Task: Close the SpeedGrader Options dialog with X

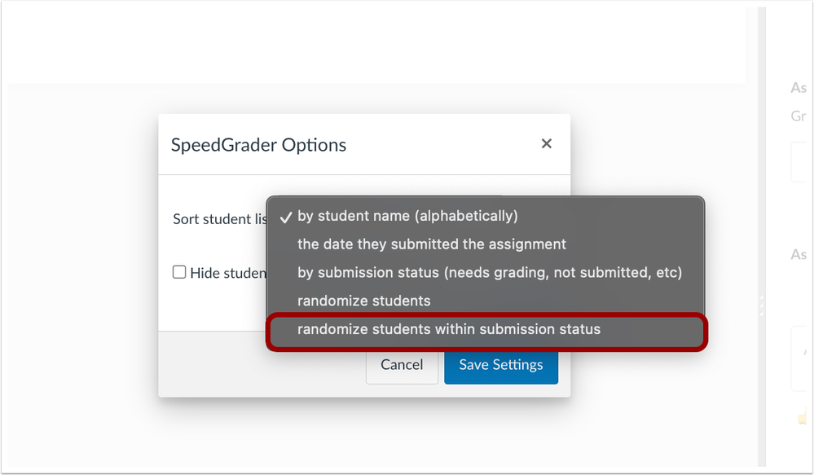Action: [x=546, y=143]
